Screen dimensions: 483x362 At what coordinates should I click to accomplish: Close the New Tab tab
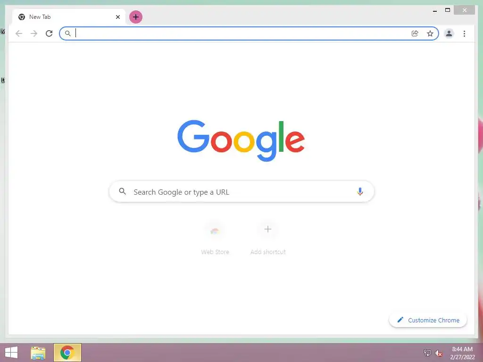[117, 17]
